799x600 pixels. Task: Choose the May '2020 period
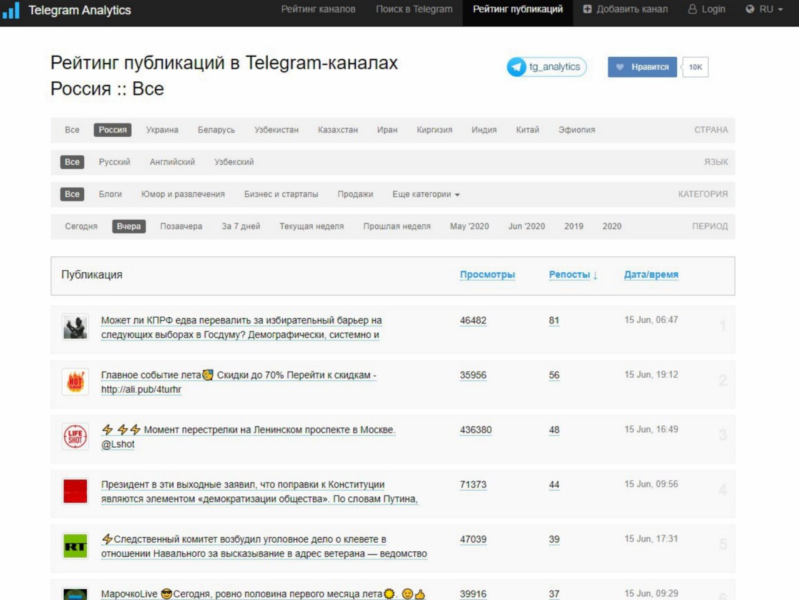469,226
